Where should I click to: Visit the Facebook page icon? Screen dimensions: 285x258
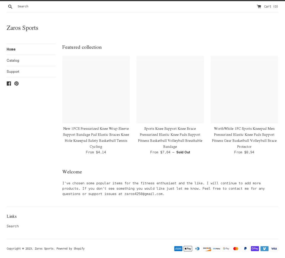pyautogui.click(x=9, y=83)
